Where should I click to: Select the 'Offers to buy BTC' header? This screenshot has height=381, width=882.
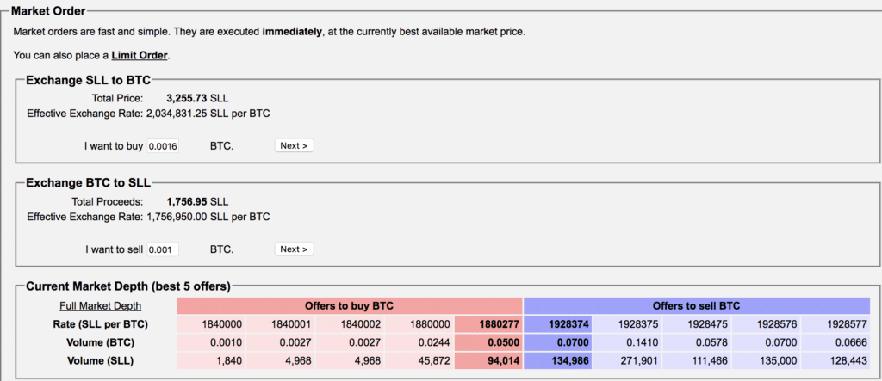click(x=350, y=305)
